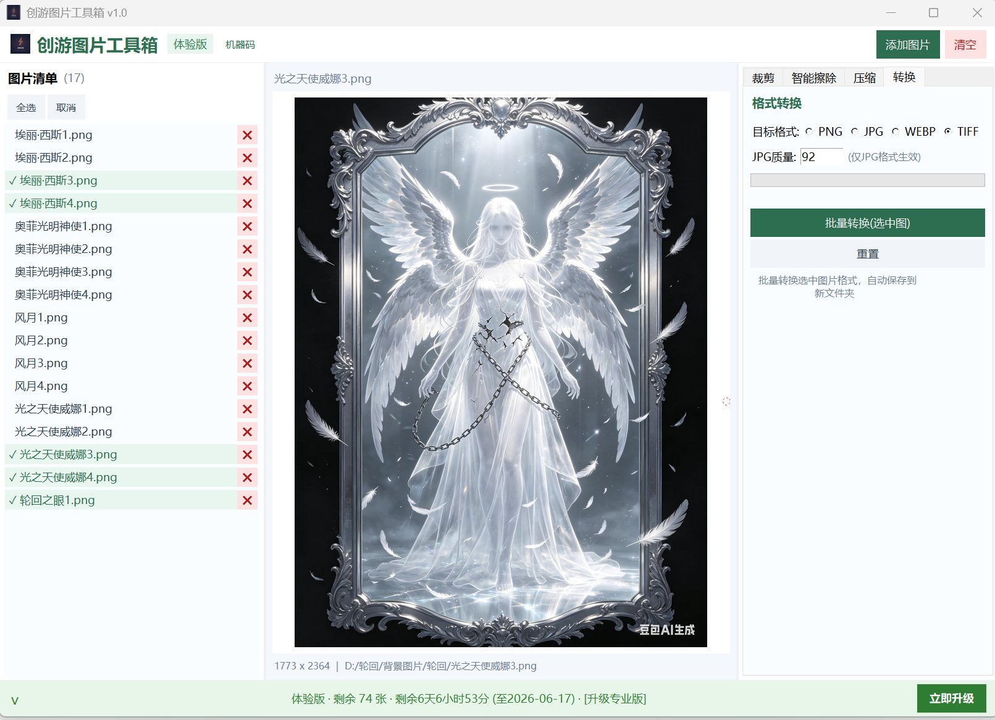Viewport: 995px width, 720px height.
Task: Select PNG as target format
Action: click(808, 131)
